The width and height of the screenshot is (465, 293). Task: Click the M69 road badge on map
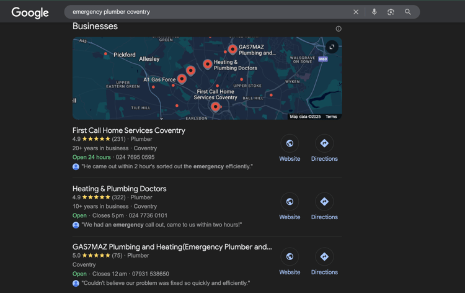click(322, 59)
